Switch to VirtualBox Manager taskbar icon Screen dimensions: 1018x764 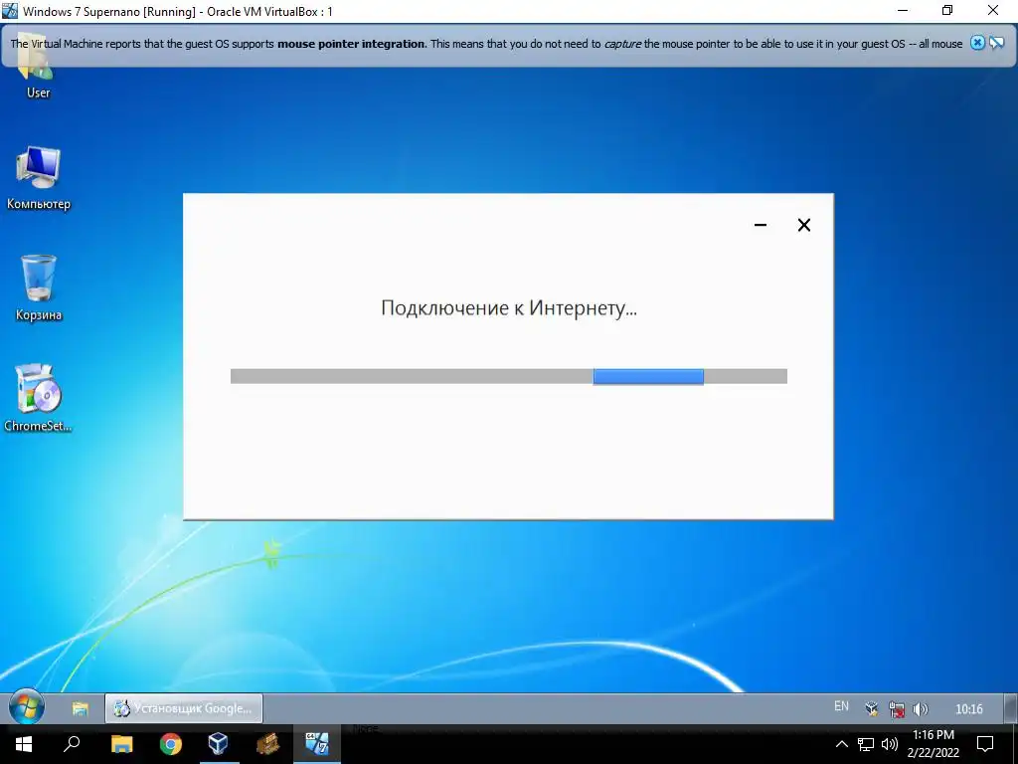218,744
